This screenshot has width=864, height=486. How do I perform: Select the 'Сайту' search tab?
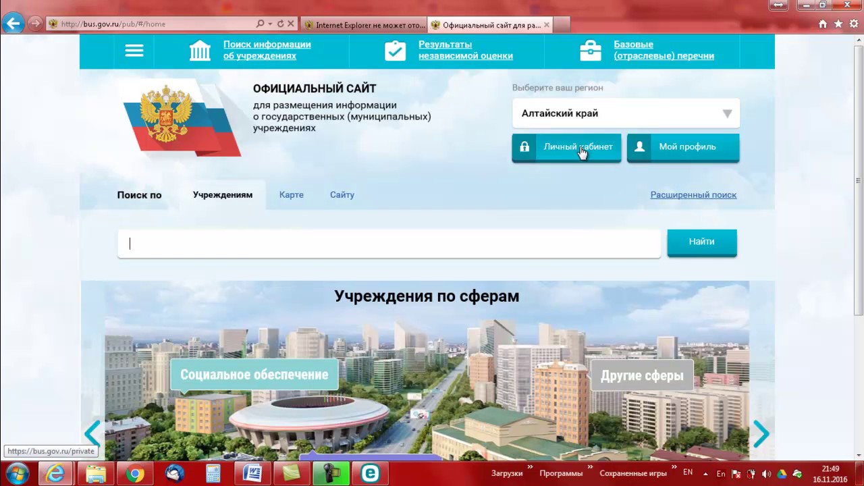pyautogui.click(x=342, y=194)
